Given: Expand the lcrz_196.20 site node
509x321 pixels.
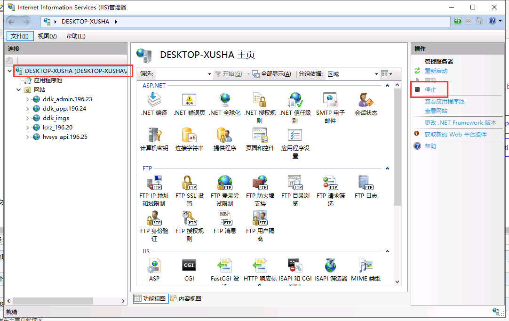Looking at the screenshot, I should (x=28, y=128).
